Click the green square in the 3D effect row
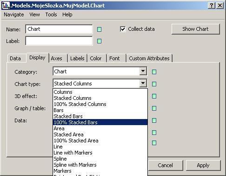The height and width of the screenshot is (176, 226). coord(154,96)
